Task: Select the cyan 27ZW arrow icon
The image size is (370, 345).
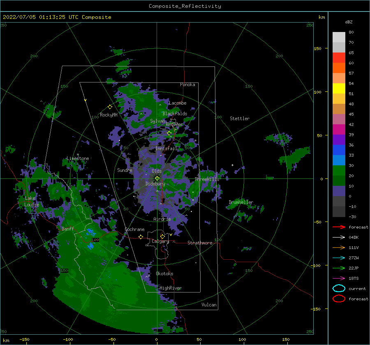Action: point(339,258)
